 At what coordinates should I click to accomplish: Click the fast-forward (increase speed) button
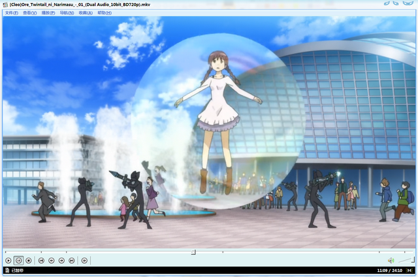coord(61,261)
